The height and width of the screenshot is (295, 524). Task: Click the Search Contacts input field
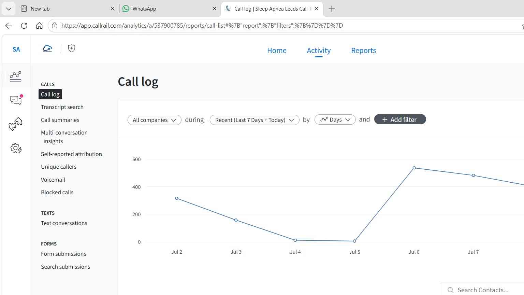pos(483,290)
